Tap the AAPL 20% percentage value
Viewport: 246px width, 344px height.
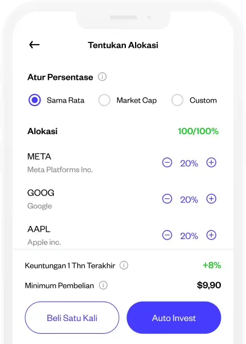(189, 236)
